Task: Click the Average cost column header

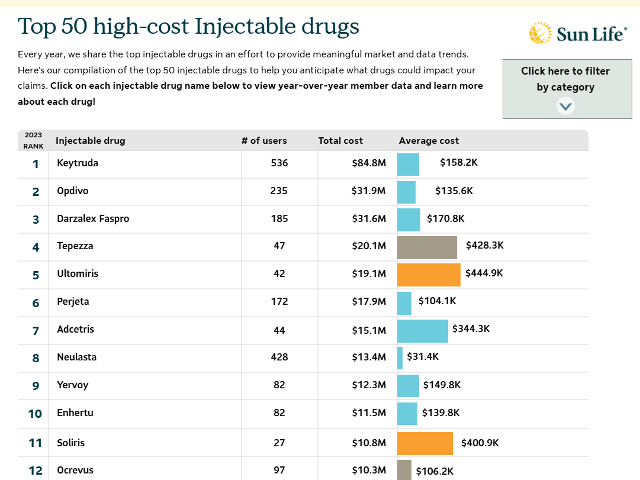Action: point(429,141)
